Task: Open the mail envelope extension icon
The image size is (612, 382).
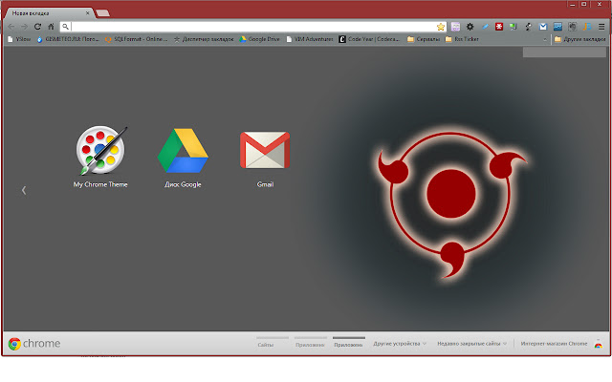Action: (x=543, y=27)
